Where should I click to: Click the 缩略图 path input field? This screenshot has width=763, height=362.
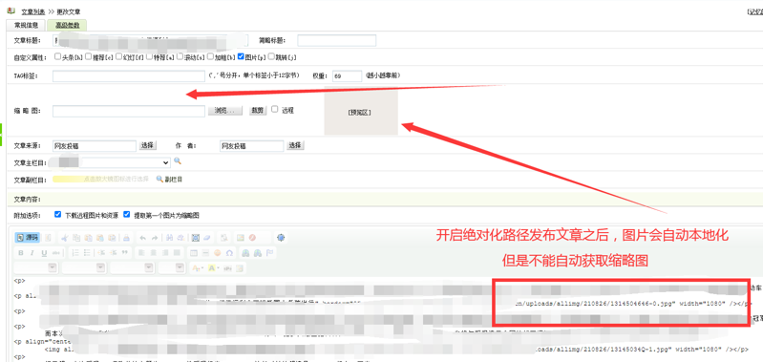tap(129, 112)
